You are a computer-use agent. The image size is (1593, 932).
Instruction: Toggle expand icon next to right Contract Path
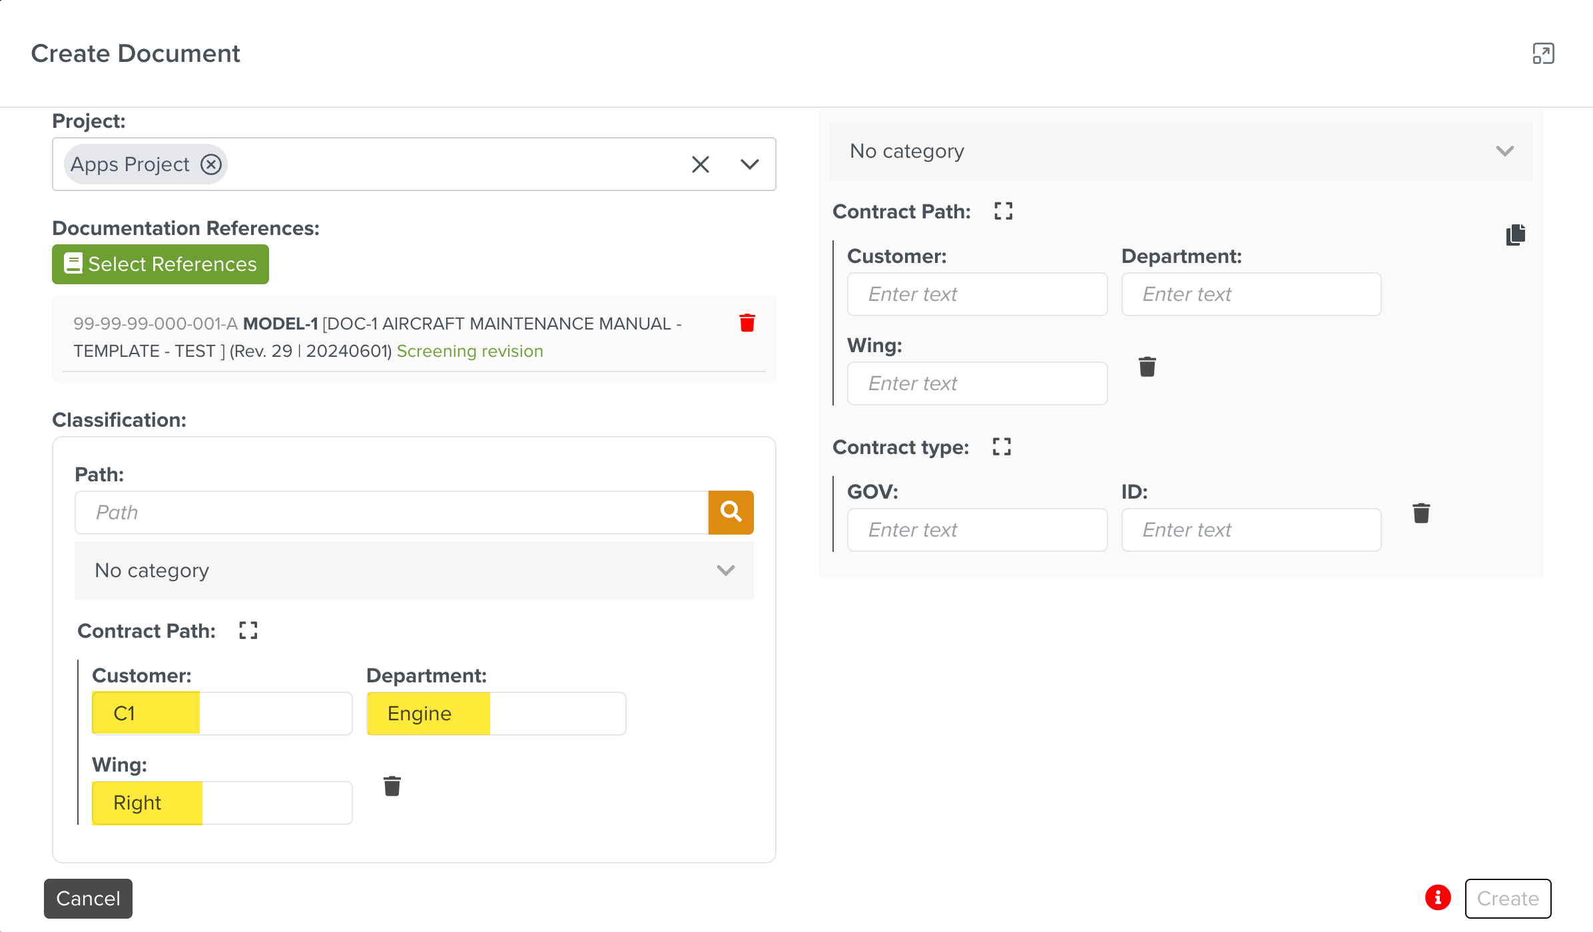click(x=1004, y=211)
